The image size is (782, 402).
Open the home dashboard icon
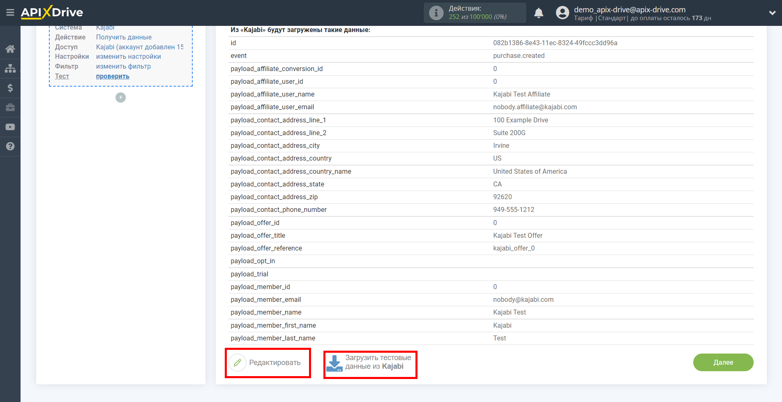pyautogui.click(x=10, y=49)
